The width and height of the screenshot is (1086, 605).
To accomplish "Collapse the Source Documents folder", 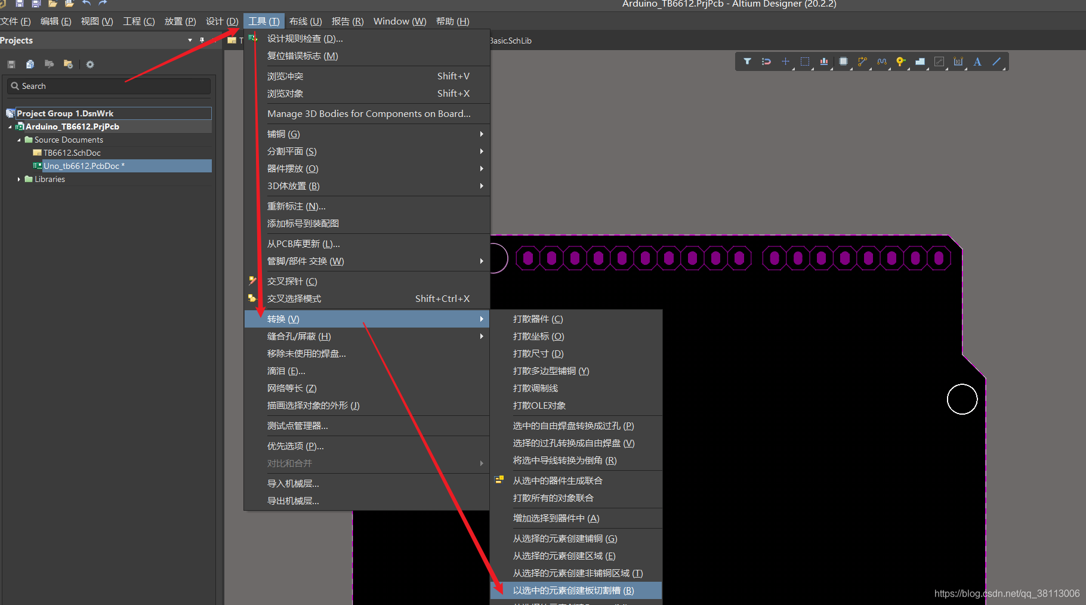I will pos(19,140).
